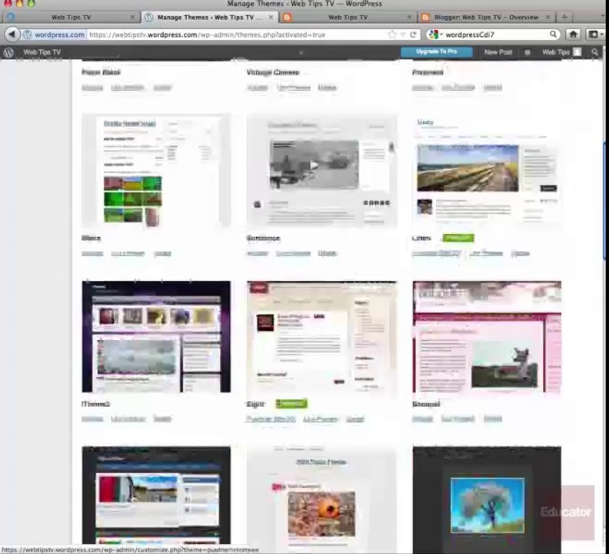Image resolution: width=609 pixels, height=554 pixels.
Task: Open the theme thumbnail with sunflower photo
Action: [x=322, y=499]
